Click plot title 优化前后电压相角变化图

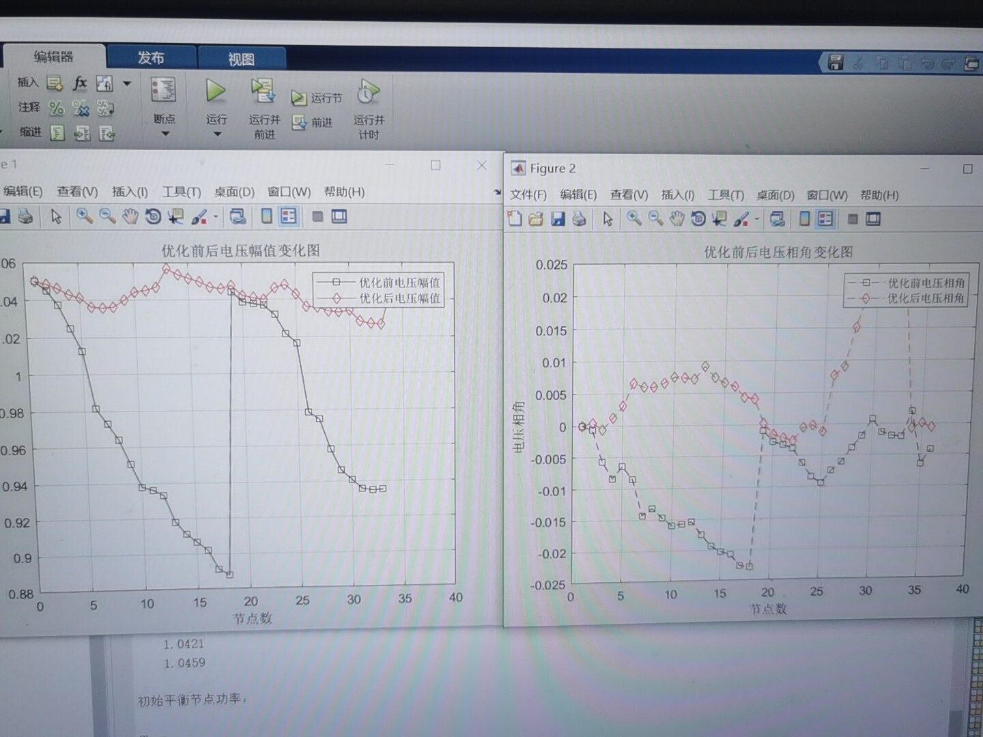click(x=778, y=252)
